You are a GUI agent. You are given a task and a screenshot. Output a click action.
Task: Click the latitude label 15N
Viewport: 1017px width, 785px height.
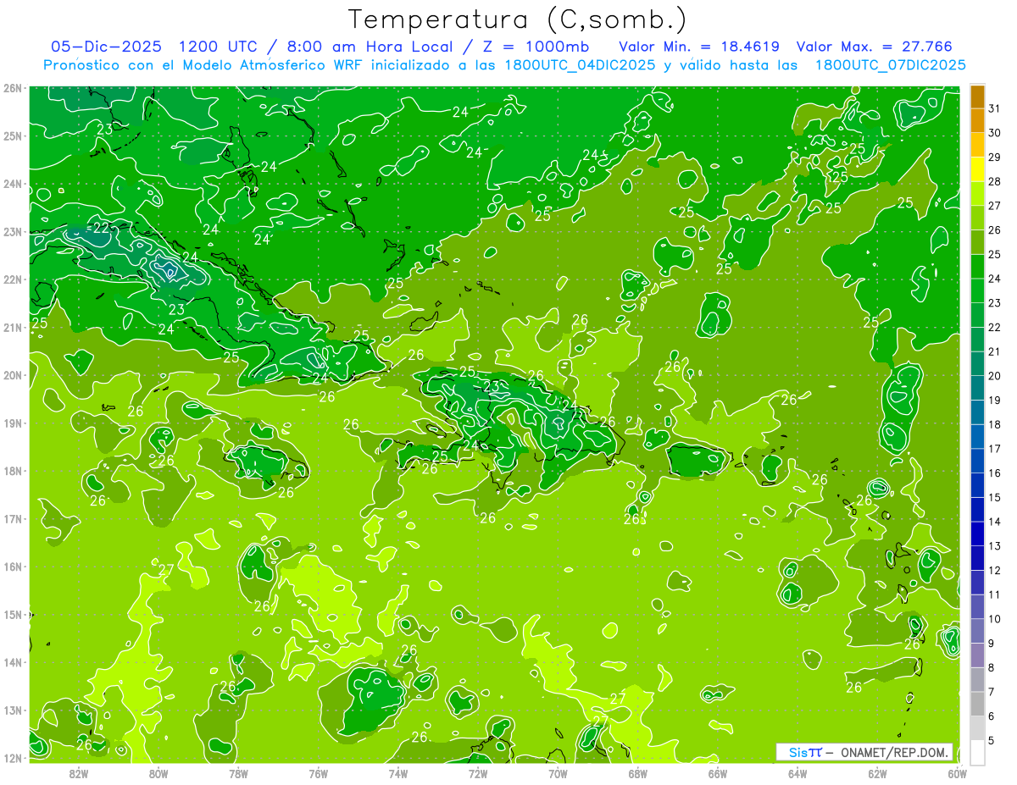click(13, 615)
